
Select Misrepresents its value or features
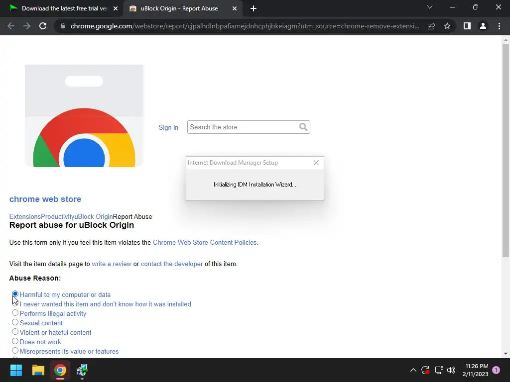pyautogui.click(x=15, y=351)
